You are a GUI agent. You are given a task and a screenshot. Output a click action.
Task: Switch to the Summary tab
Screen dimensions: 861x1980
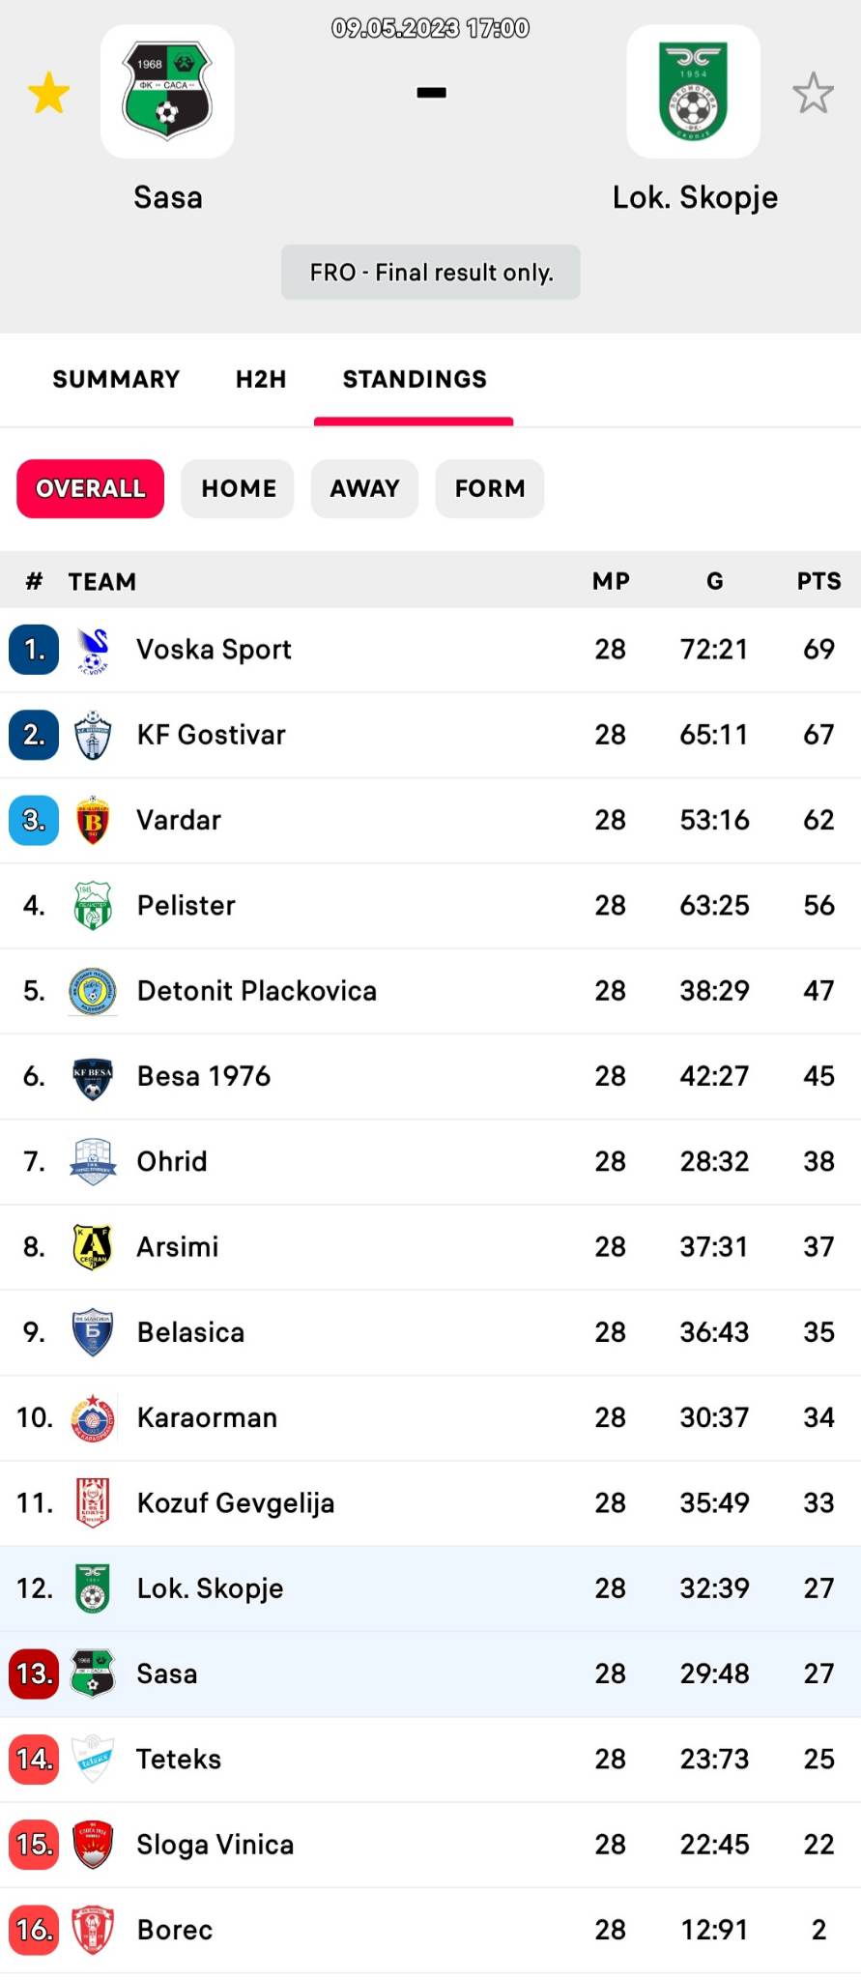point(116,379)
